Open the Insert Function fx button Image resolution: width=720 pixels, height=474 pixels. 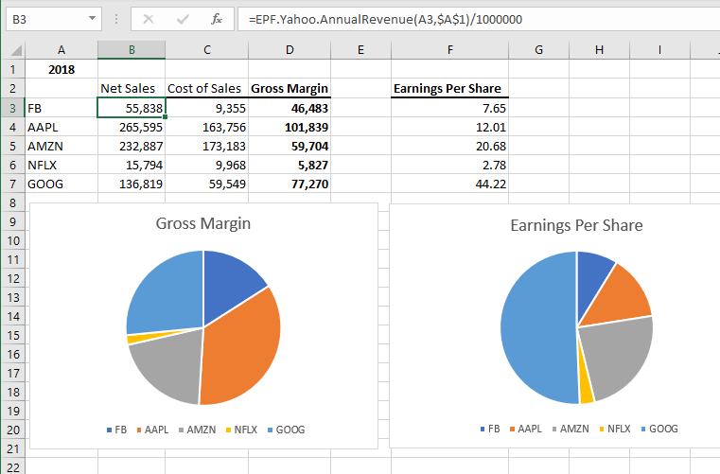217,19
